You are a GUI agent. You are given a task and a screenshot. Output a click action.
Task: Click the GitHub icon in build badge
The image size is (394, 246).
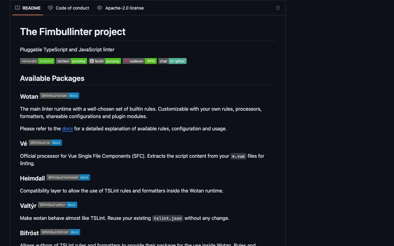pos(92,61)
